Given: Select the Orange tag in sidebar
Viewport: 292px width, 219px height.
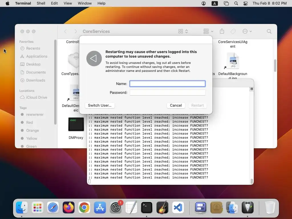Looking at the screenshot, I should point(33,131).
